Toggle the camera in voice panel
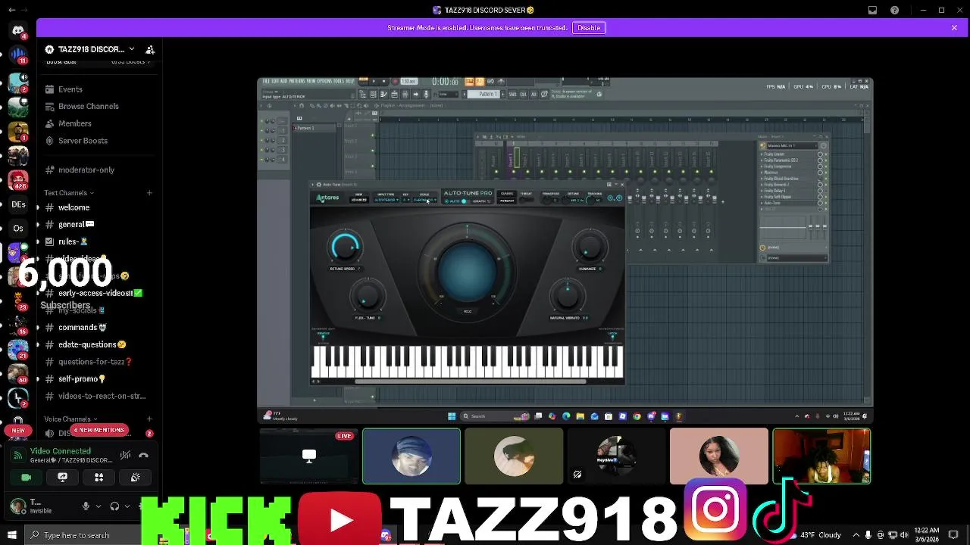 point(27,478)
